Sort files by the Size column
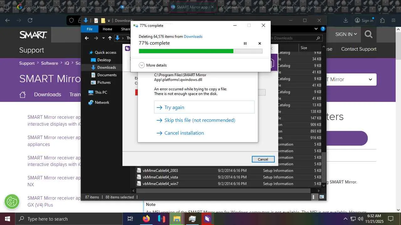This screenshot has width=401, height=225. tap(304, 48)
